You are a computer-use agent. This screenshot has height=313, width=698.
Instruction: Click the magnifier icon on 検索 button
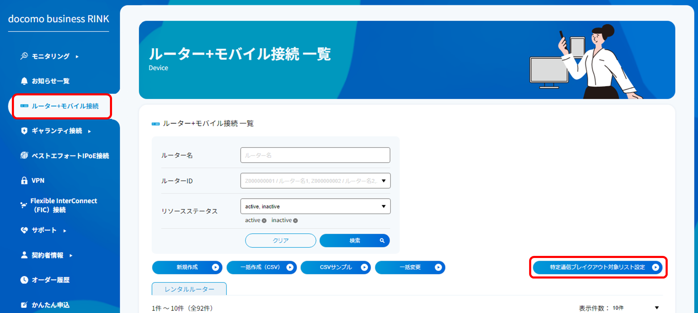tap(382, 241)
